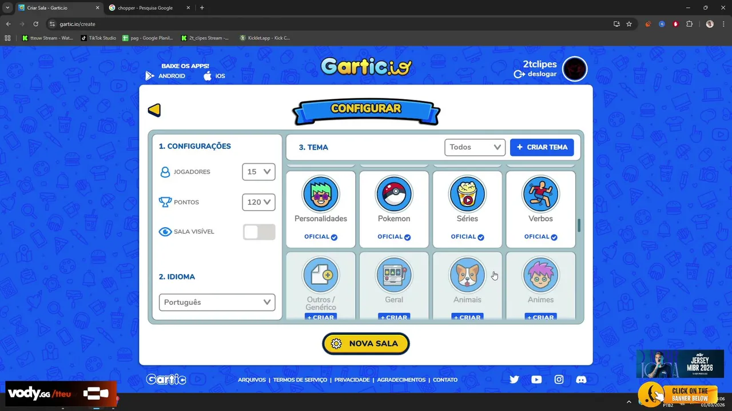Screen dimensions: 732x411
Task: Select the Verbos running man icon
Action: [x=540, y=194]
